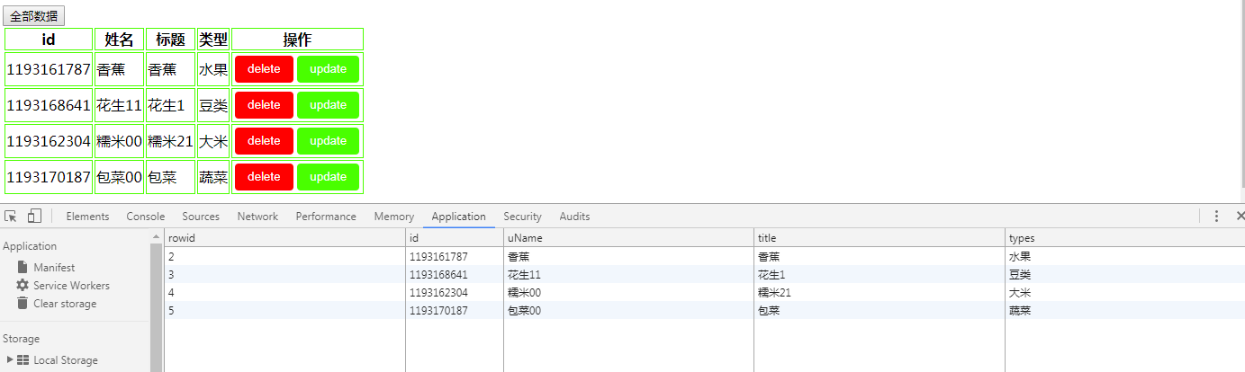The width and height of the screenshot is (1245, 372).
Task: Click the types column header
Action: click(x=1124, y=238)
